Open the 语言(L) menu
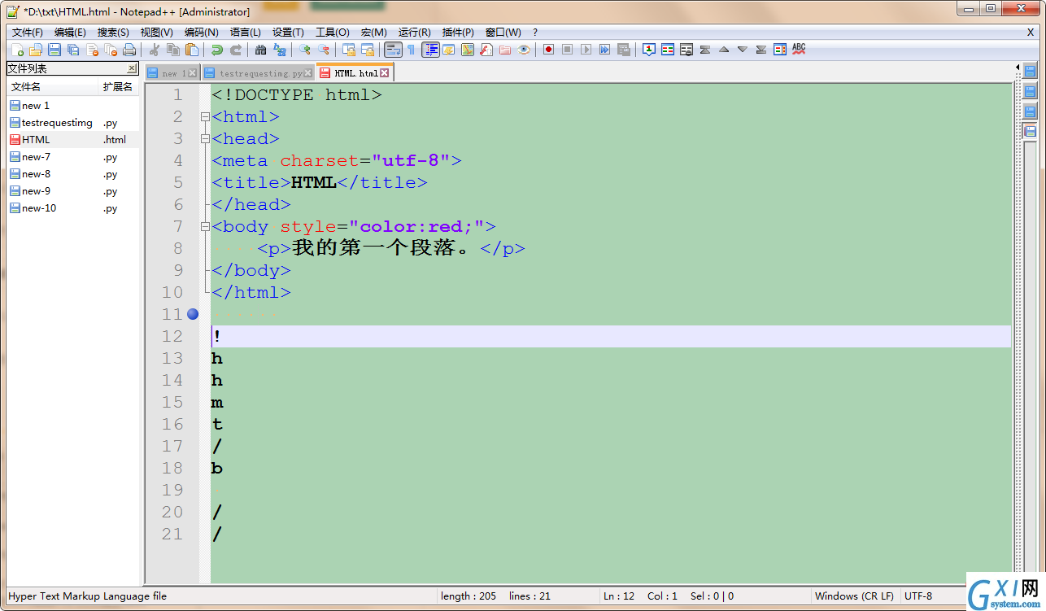The height and width of the screenshot is (611, 1046). [x=246, y=33]
